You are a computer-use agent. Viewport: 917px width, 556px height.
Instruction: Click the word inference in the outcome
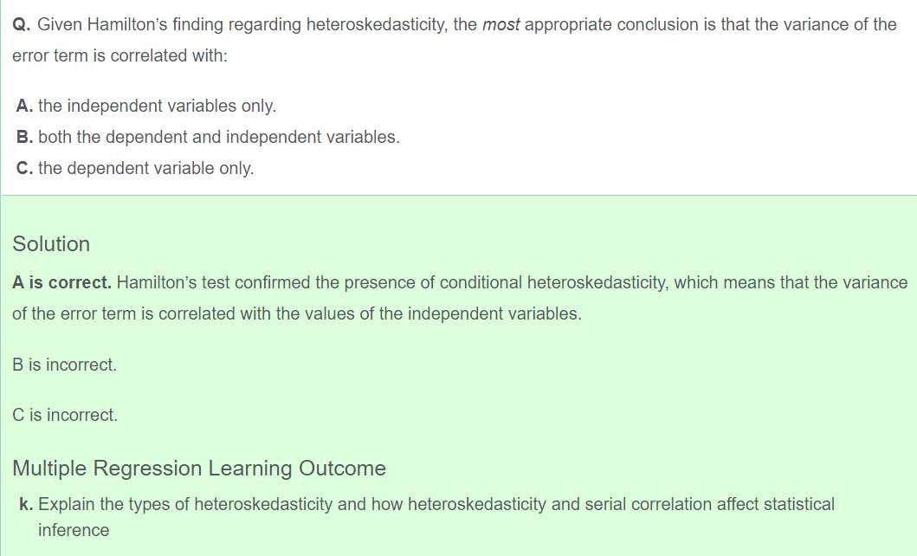tap(74, 530)
